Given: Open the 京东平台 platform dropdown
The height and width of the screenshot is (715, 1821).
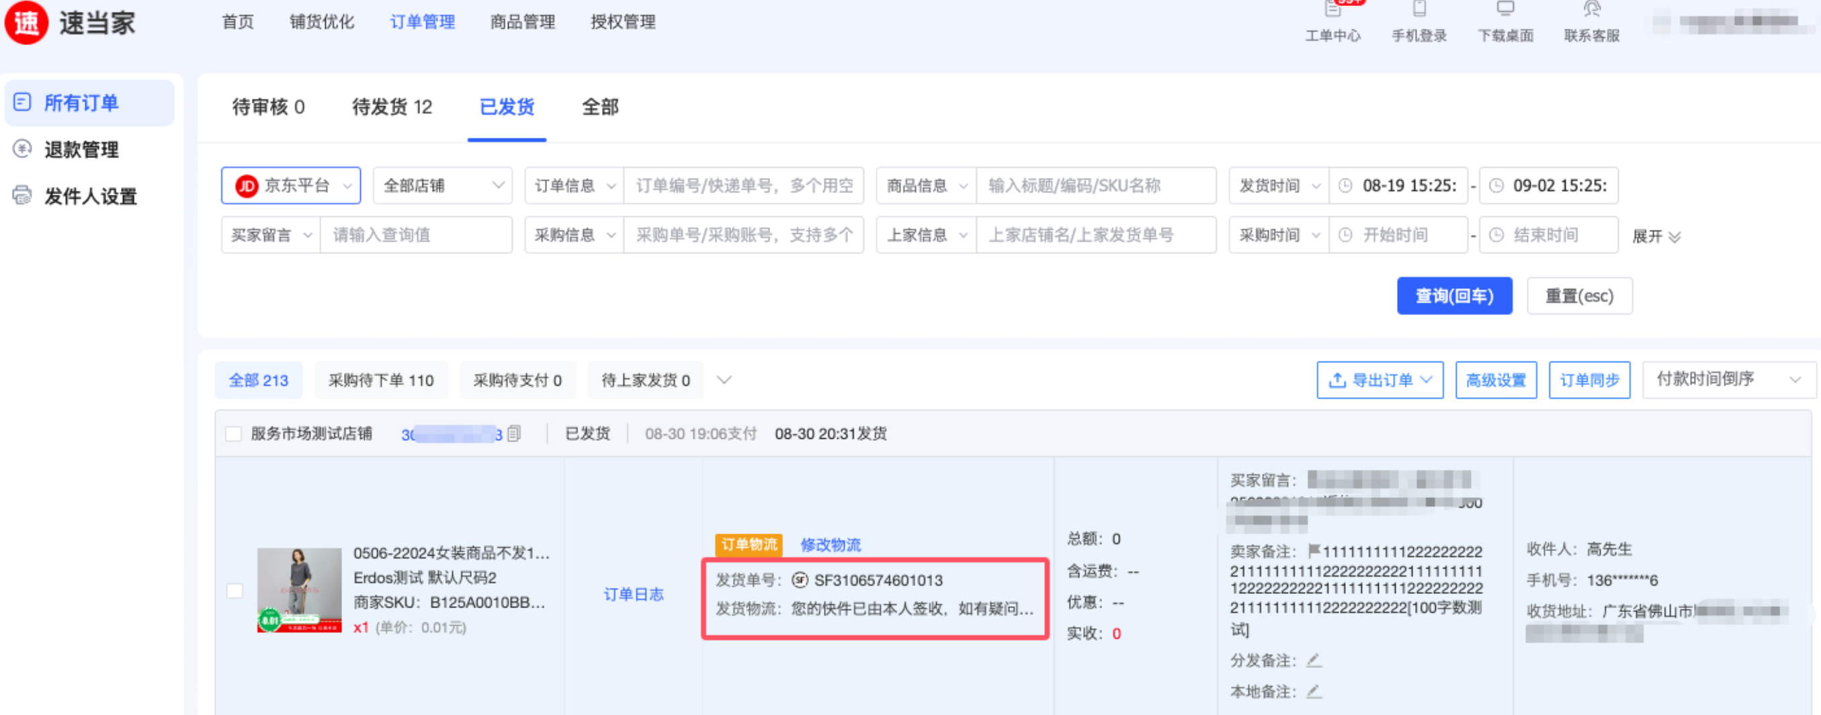Looking at the screenshot, I should (291, 186).
